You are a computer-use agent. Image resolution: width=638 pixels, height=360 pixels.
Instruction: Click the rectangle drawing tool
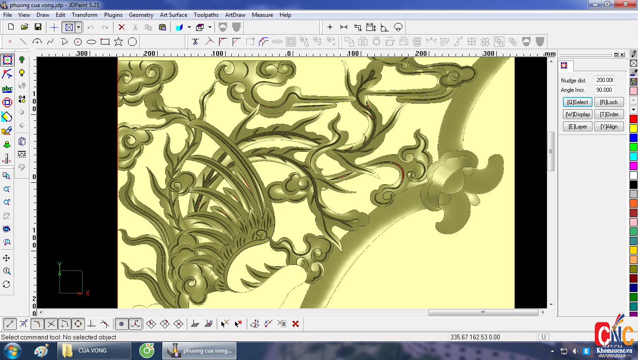pyautogui.click(x=105, y=42)
